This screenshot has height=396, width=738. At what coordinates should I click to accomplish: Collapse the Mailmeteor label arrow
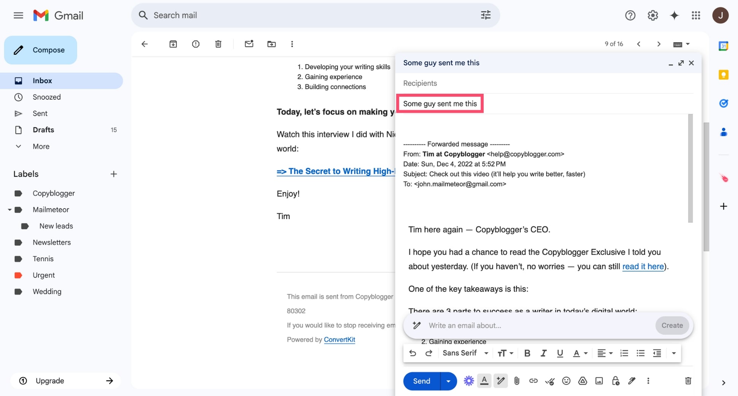10,210
